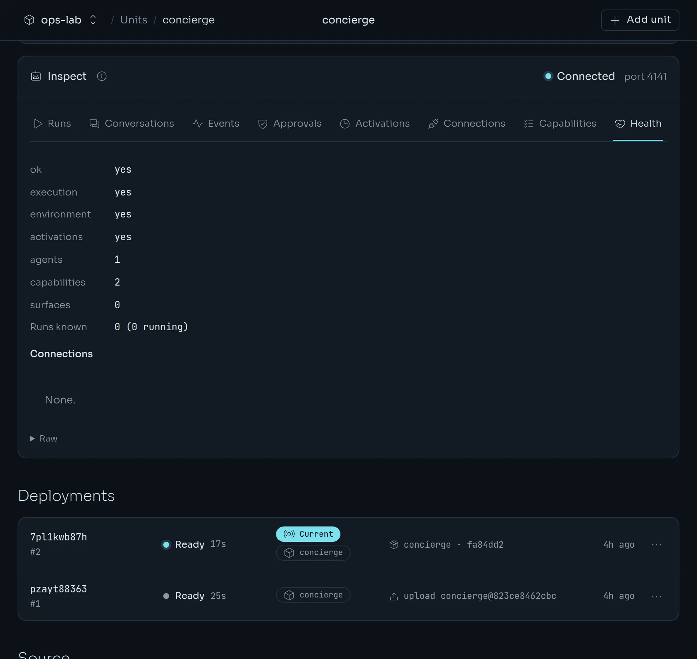Switch to the Runs tab

tap(52, 124)
